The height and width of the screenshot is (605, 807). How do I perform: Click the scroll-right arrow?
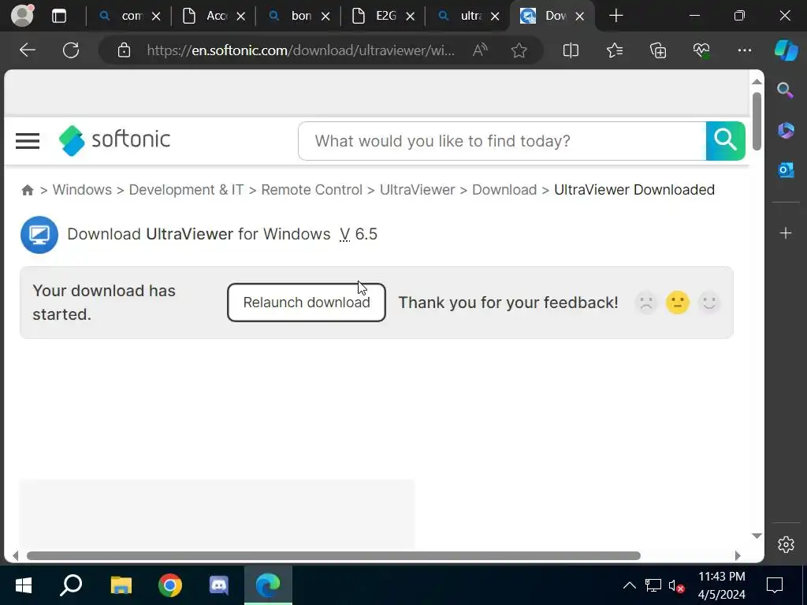738,555
